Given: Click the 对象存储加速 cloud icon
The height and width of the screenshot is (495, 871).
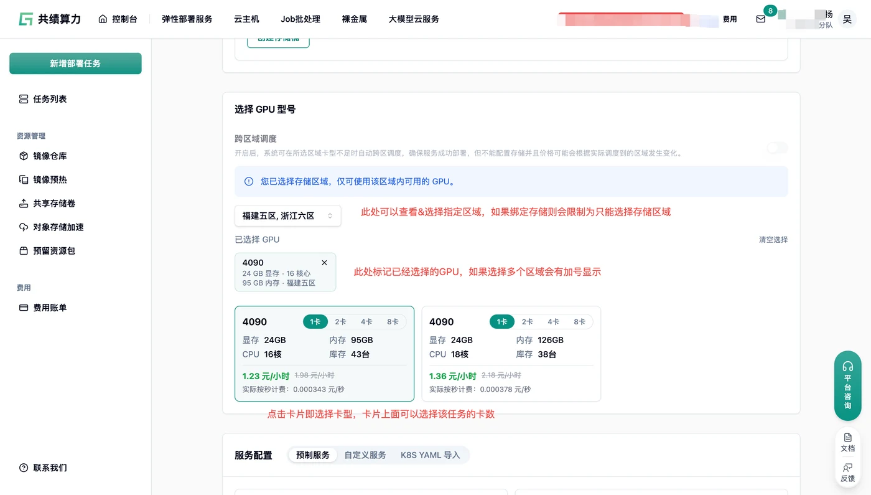Looking at the screenshot, I should pyautogui.click(x=24, y=227).
